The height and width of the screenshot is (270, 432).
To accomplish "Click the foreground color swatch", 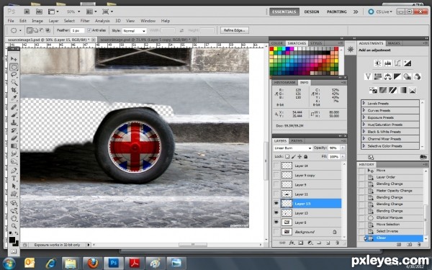I will pos(12,240).
